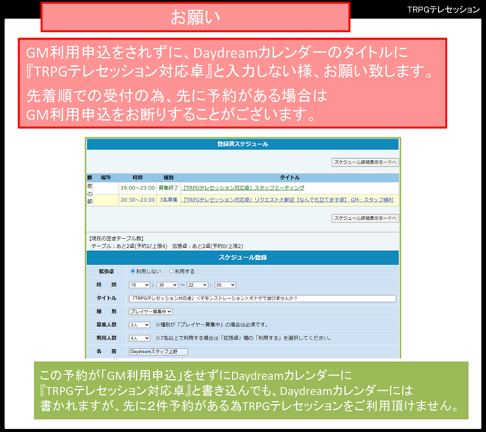Image resolution: width=486 pixels, height=432 pixels.
Task: Click the 19:00～23:00 time cell
Action: (137, 188)
